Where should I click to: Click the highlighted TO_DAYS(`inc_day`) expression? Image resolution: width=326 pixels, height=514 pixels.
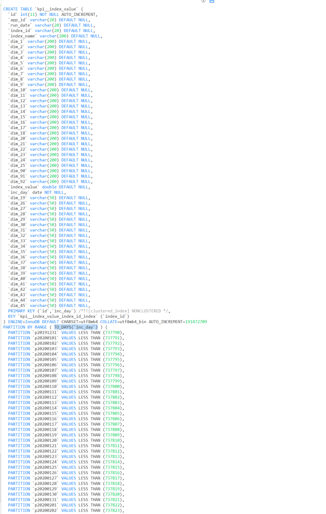[76, 327]
